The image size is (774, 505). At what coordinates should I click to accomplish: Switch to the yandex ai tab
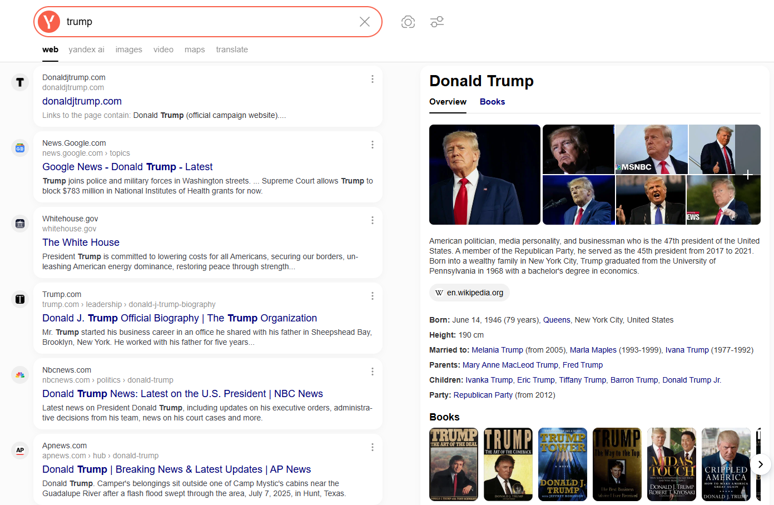point(86,49)
